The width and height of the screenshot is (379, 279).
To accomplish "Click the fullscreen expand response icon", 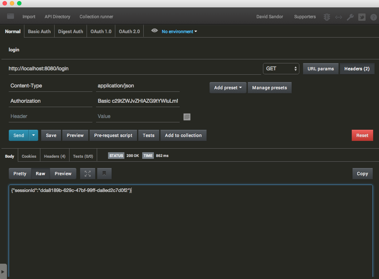I will coord(88,173).
